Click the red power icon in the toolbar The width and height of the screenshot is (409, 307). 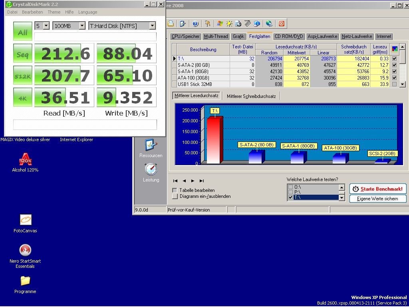(x=282, y=24)
